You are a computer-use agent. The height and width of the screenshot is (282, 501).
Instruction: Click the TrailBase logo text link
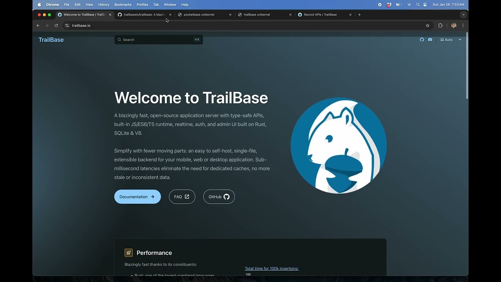(51, 40)
